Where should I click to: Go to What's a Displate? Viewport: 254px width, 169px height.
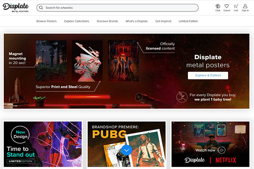tap(137, 21)
